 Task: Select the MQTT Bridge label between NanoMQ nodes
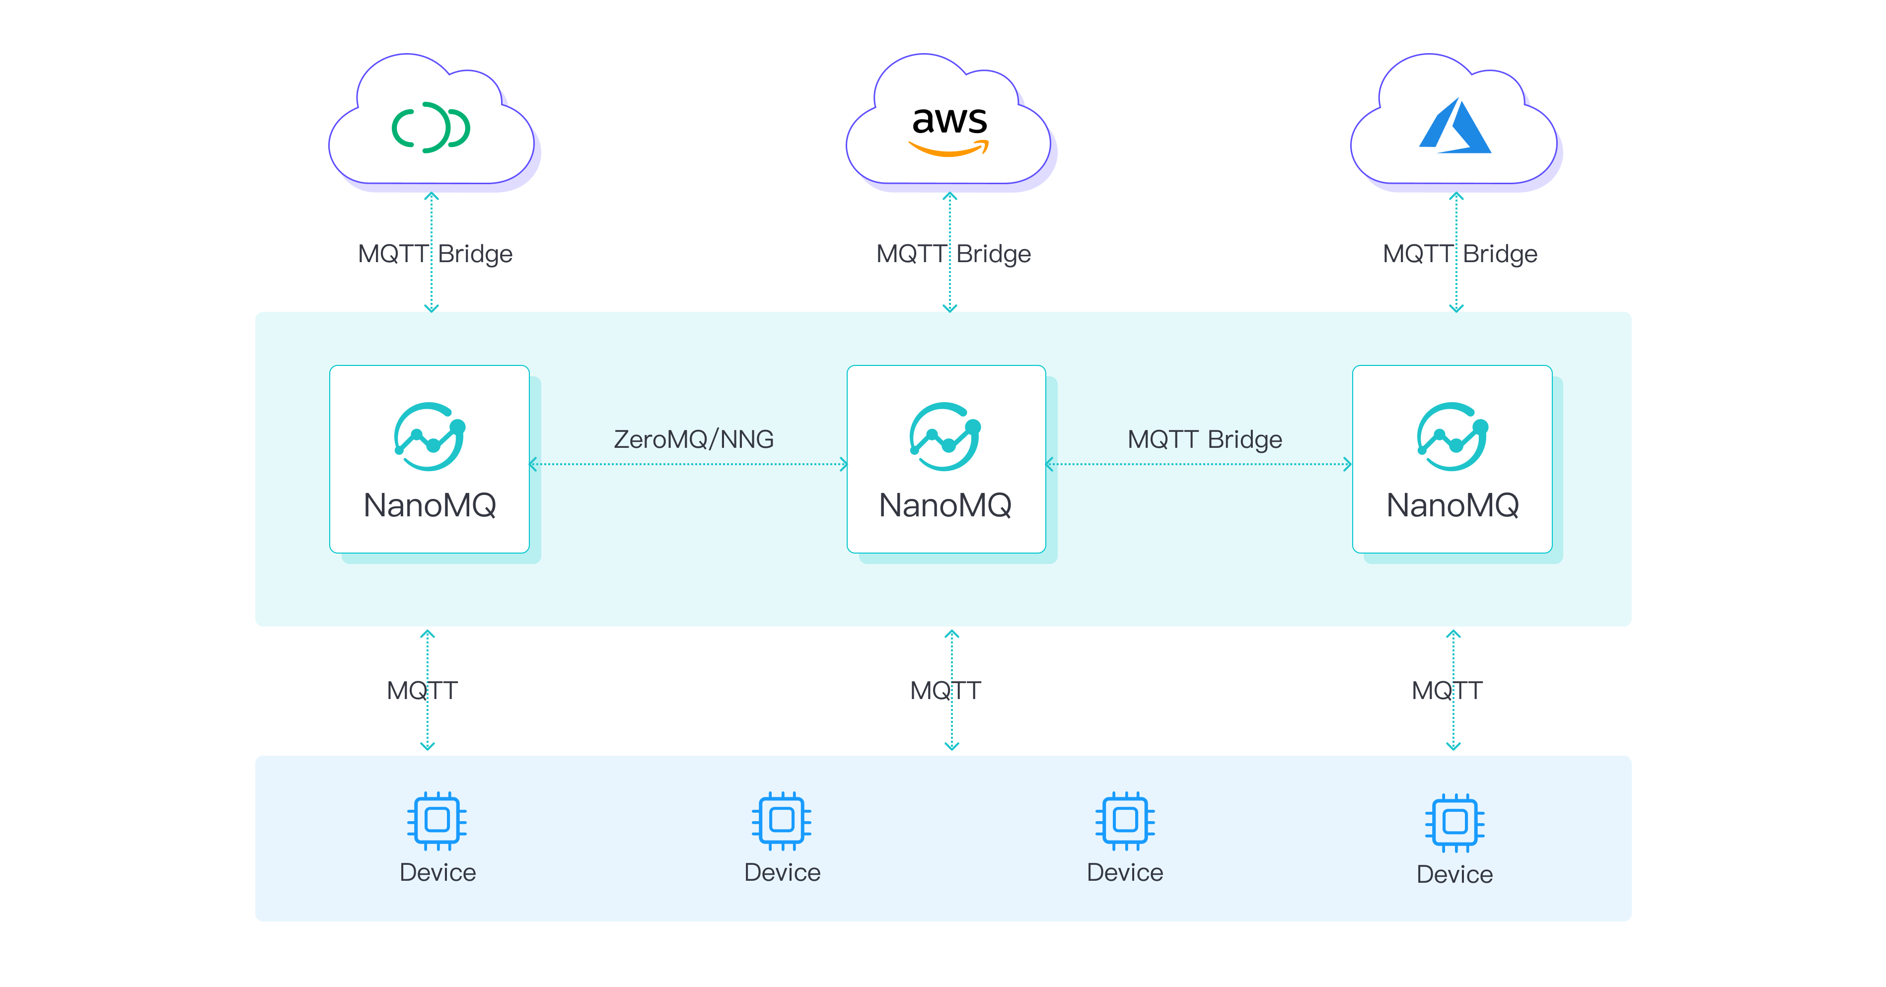tap(1204, 439)
